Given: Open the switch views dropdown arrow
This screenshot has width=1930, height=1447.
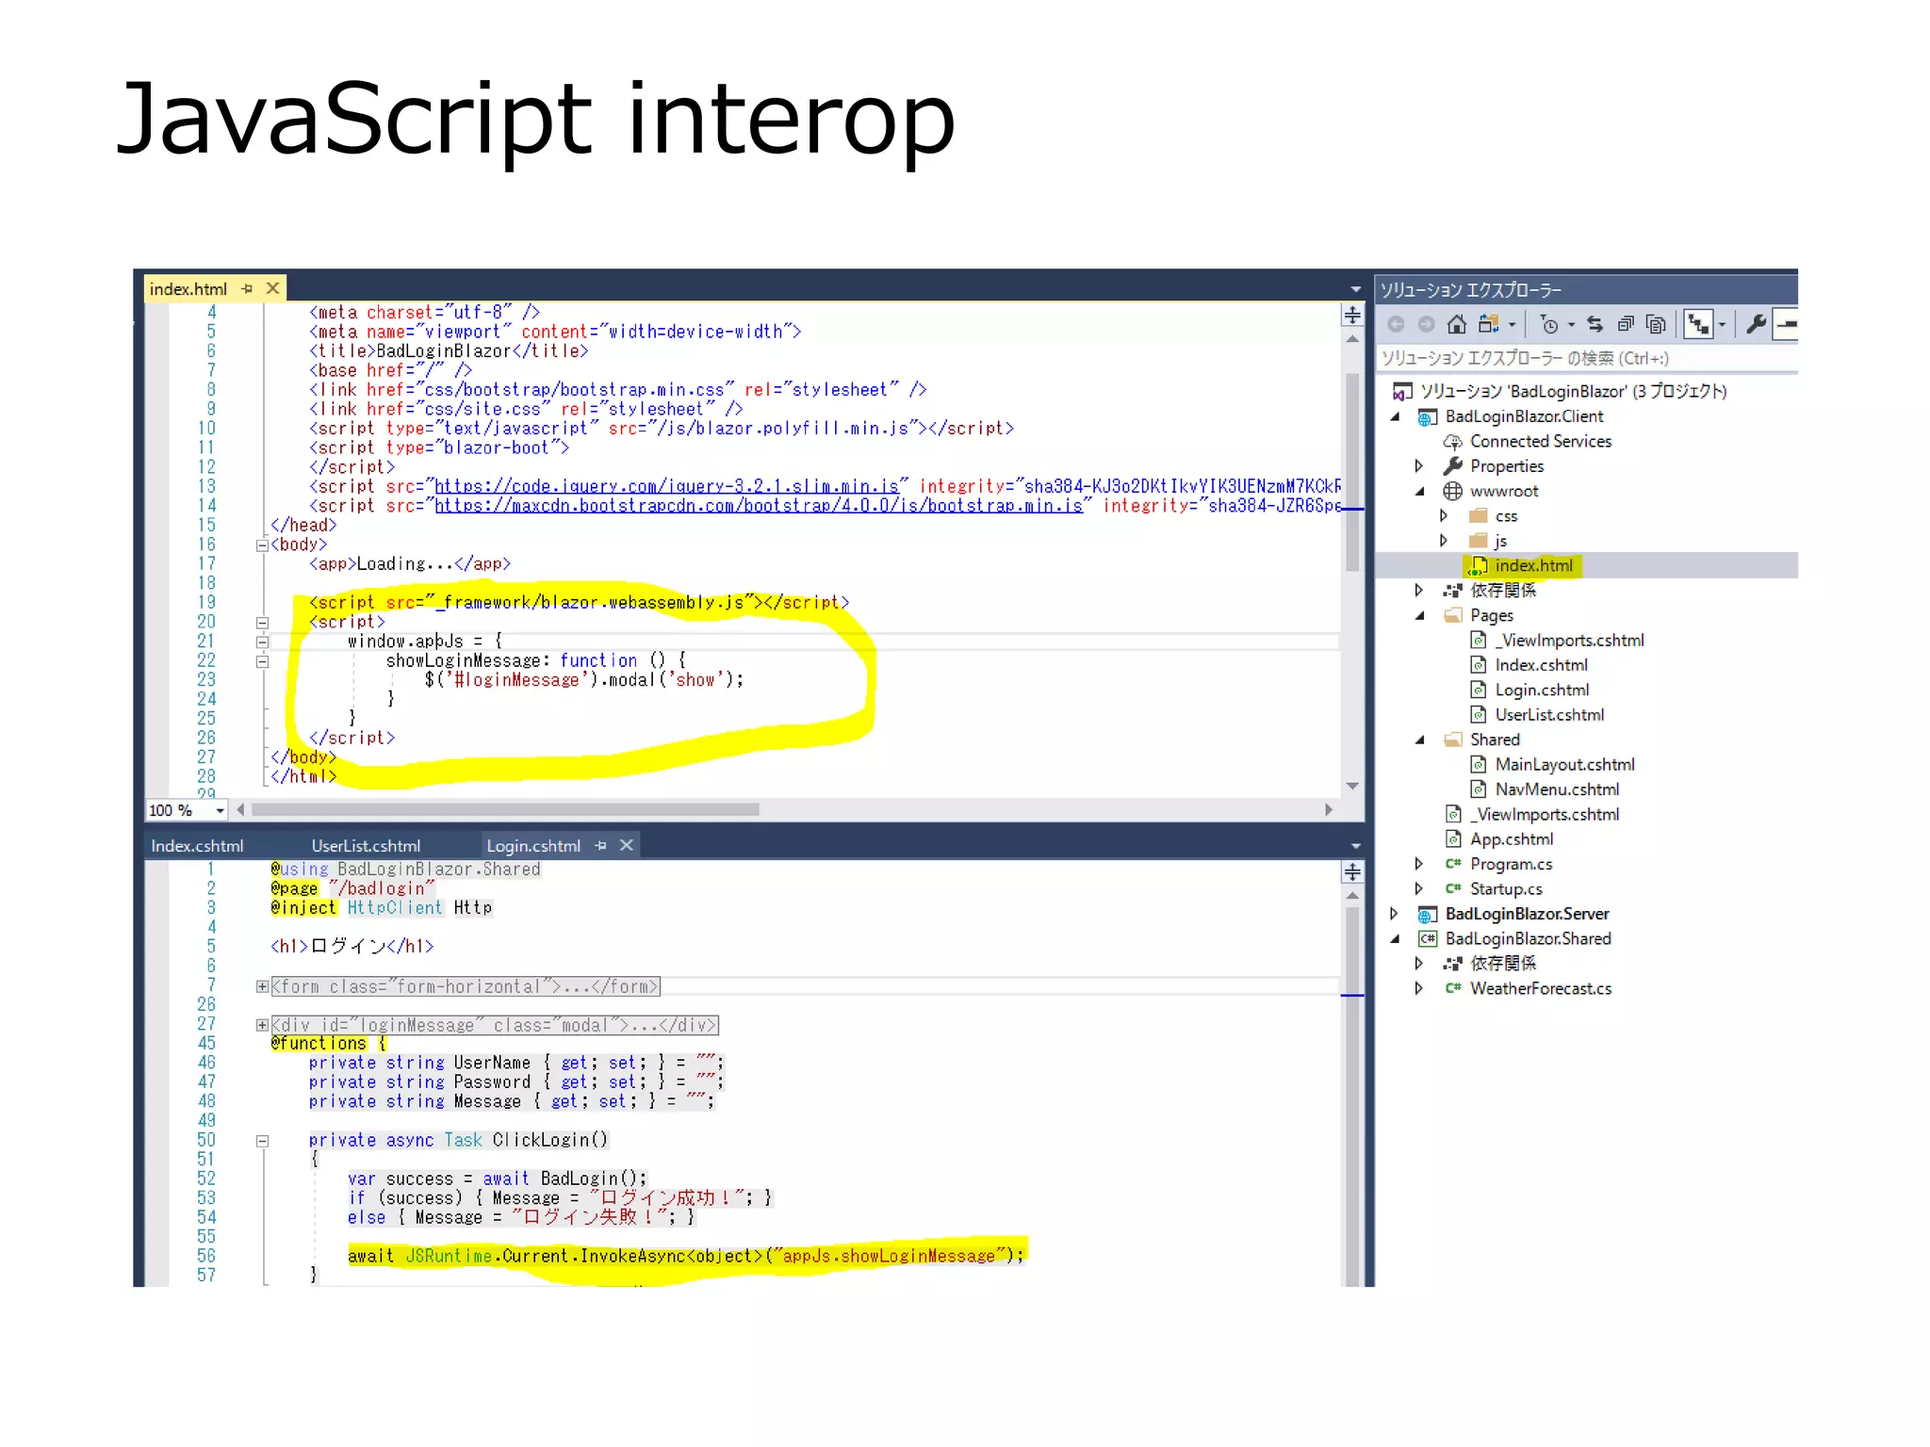Looking at the screenshot, I should [1512, 325].
